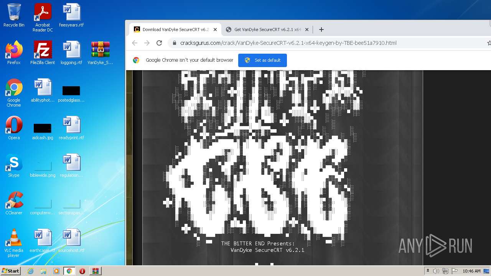Click 'THE BiTTER END Presents:' text
This screenshot has width=491, height=276.
(x=258, y=243)
